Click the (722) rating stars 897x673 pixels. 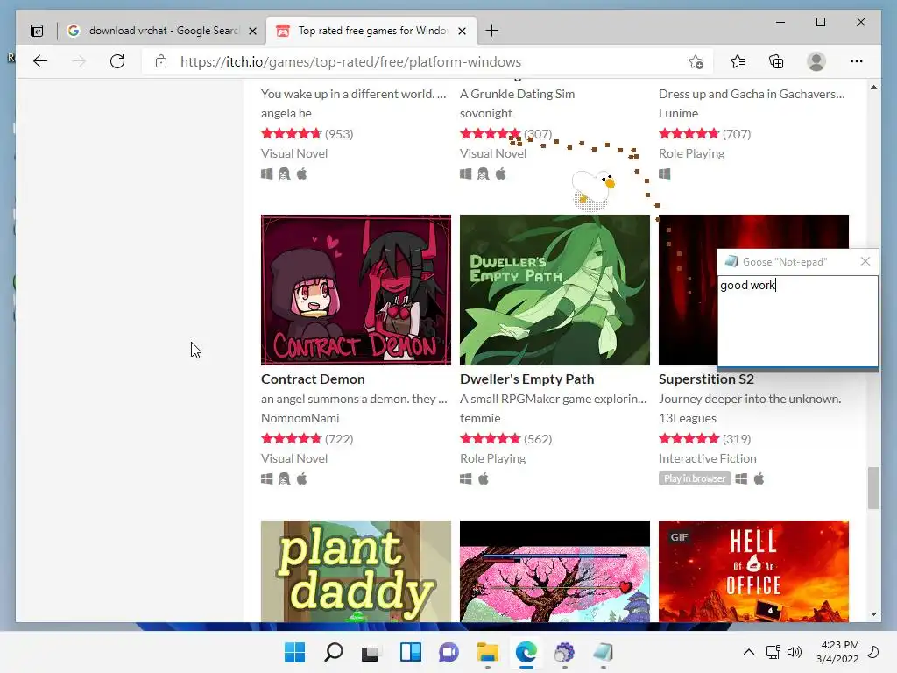point(291,439)
